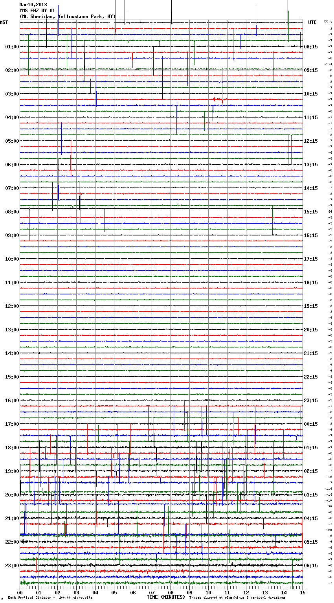Click the '08' minute tick label
This screenshot has height=603, width=334.
(171, 592)
